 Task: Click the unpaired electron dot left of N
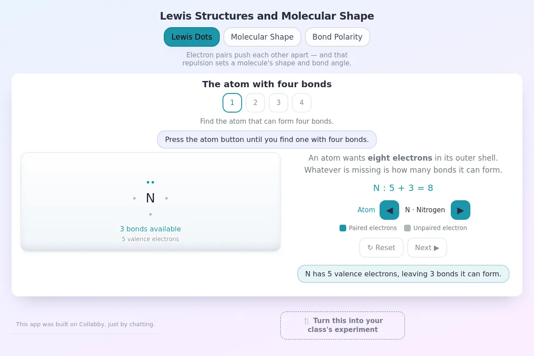134,198
